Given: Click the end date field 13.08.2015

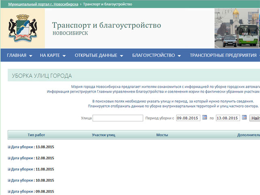Looking at the screenshot, I should (x=227, y=118).
